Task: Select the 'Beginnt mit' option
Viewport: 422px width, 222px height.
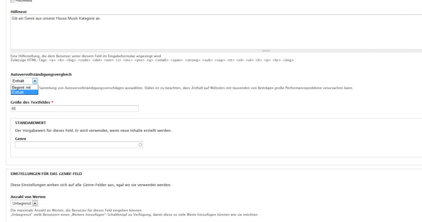Action: click(x=24, y=87)
